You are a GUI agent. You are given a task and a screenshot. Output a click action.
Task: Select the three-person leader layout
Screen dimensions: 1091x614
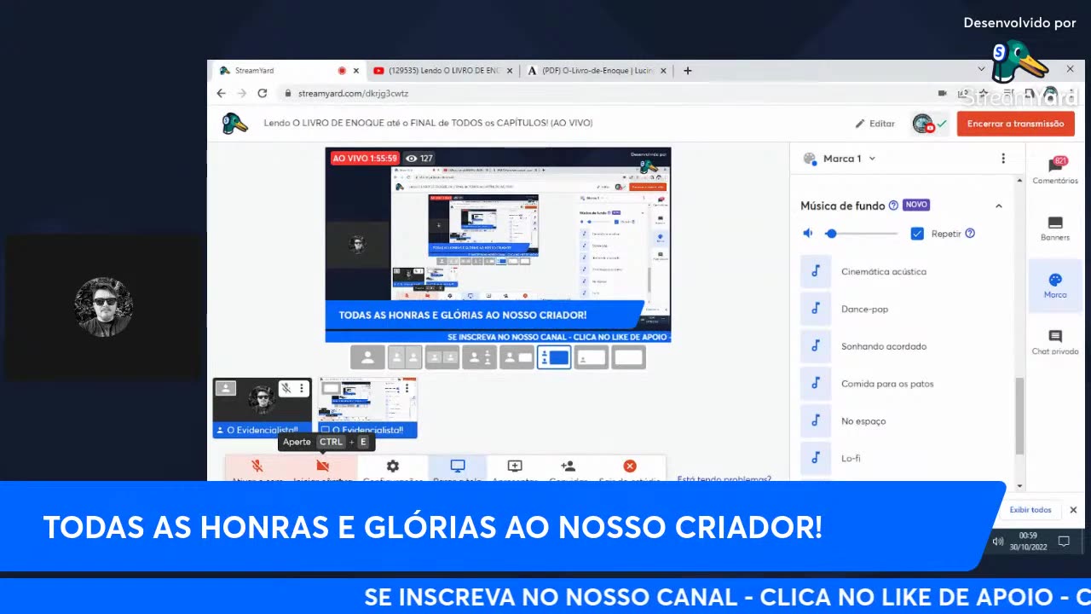tap(479, 358)
